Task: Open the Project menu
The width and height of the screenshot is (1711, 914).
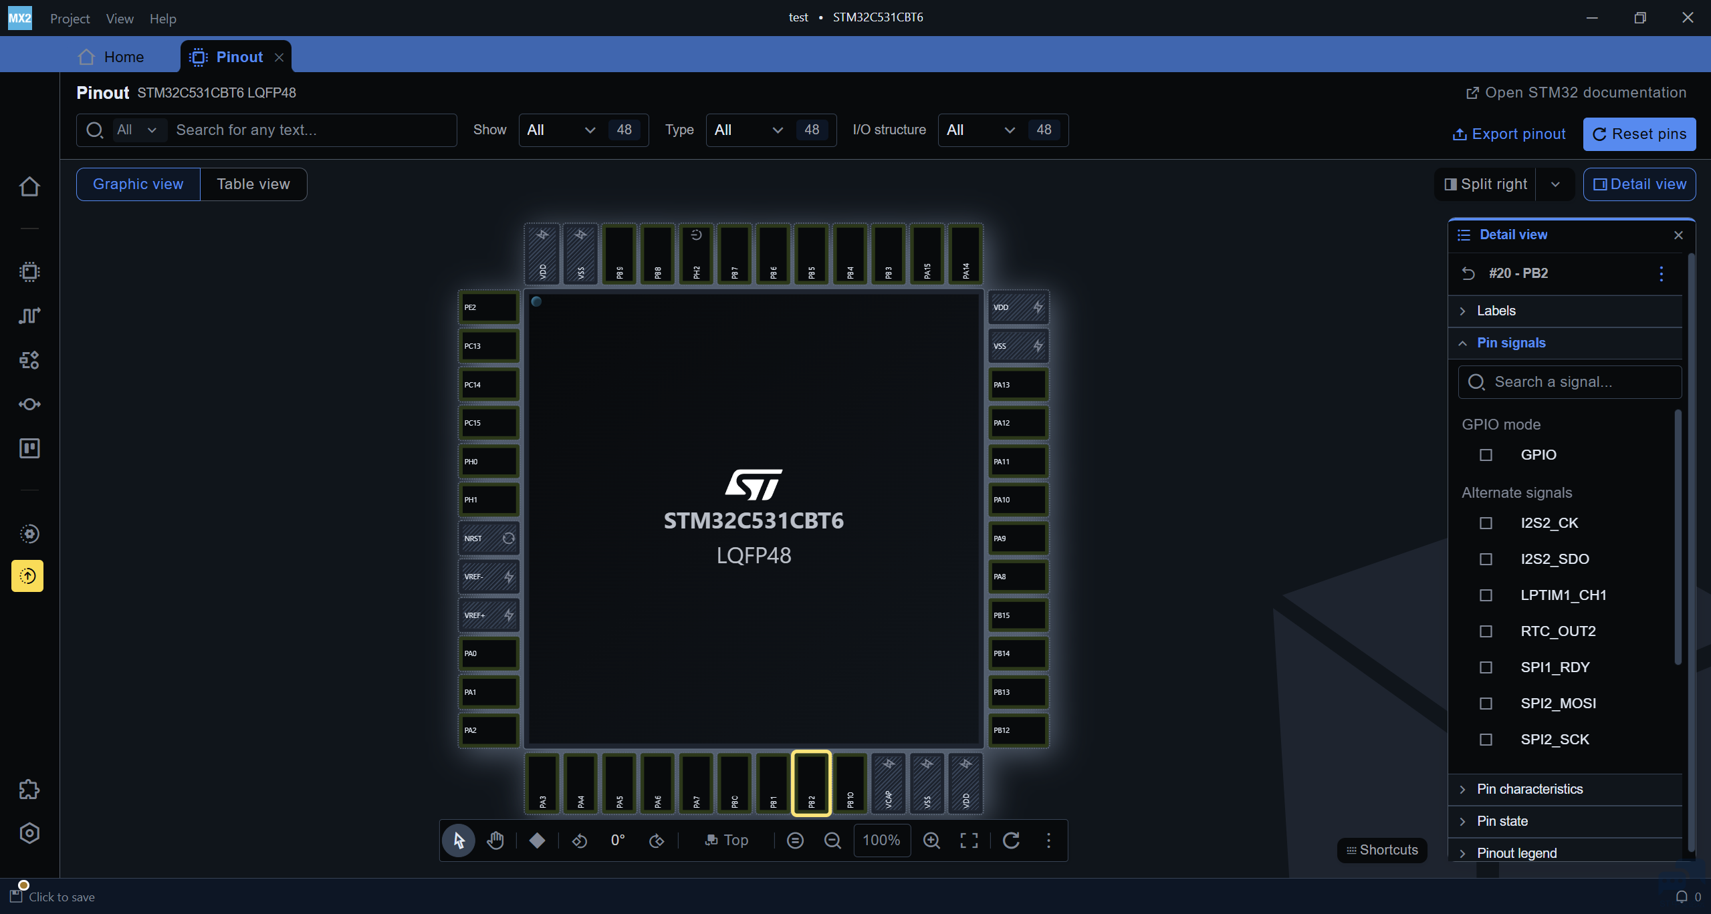Action: tap(70, 19)
